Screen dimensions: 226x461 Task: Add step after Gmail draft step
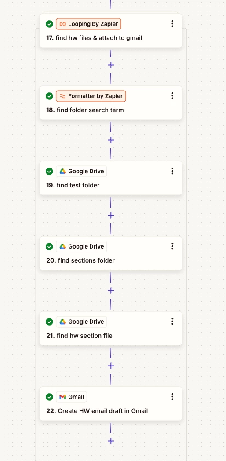click(111, 441)
